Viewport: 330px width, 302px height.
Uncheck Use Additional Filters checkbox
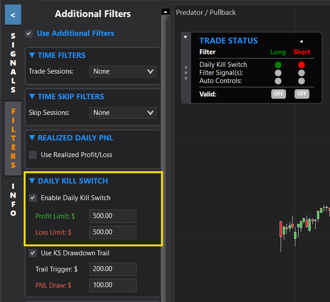point(29,34)
